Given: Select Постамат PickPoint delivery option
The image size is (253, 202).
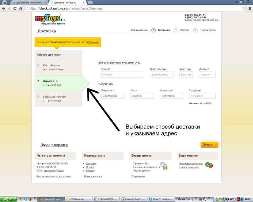Looking at the screenshot, I should click(x=38, y=97).
